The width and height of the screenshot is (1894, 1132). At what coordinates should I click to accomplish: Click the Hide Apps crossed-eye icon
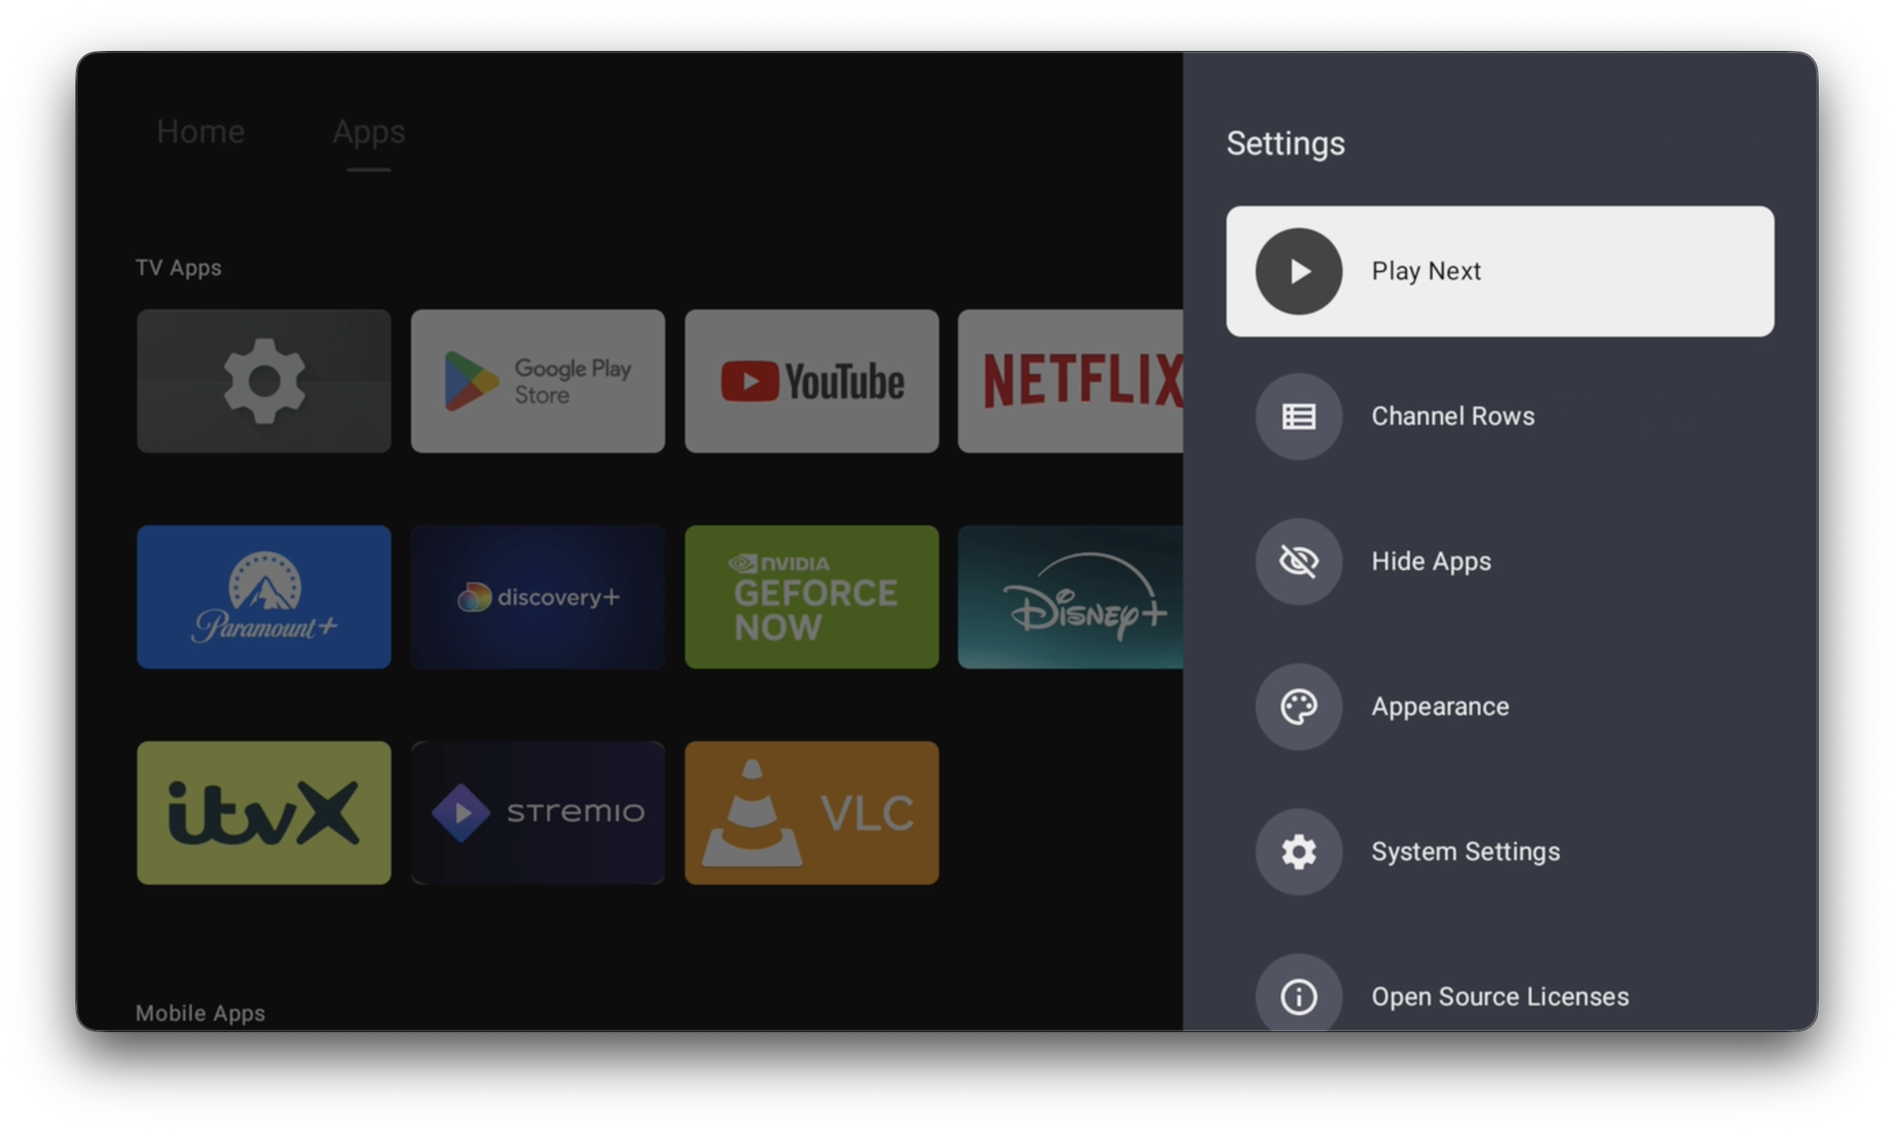tap(1298, 561)
